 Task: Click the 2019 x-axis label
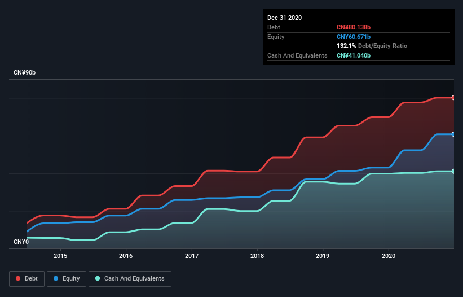coord(323,256)
